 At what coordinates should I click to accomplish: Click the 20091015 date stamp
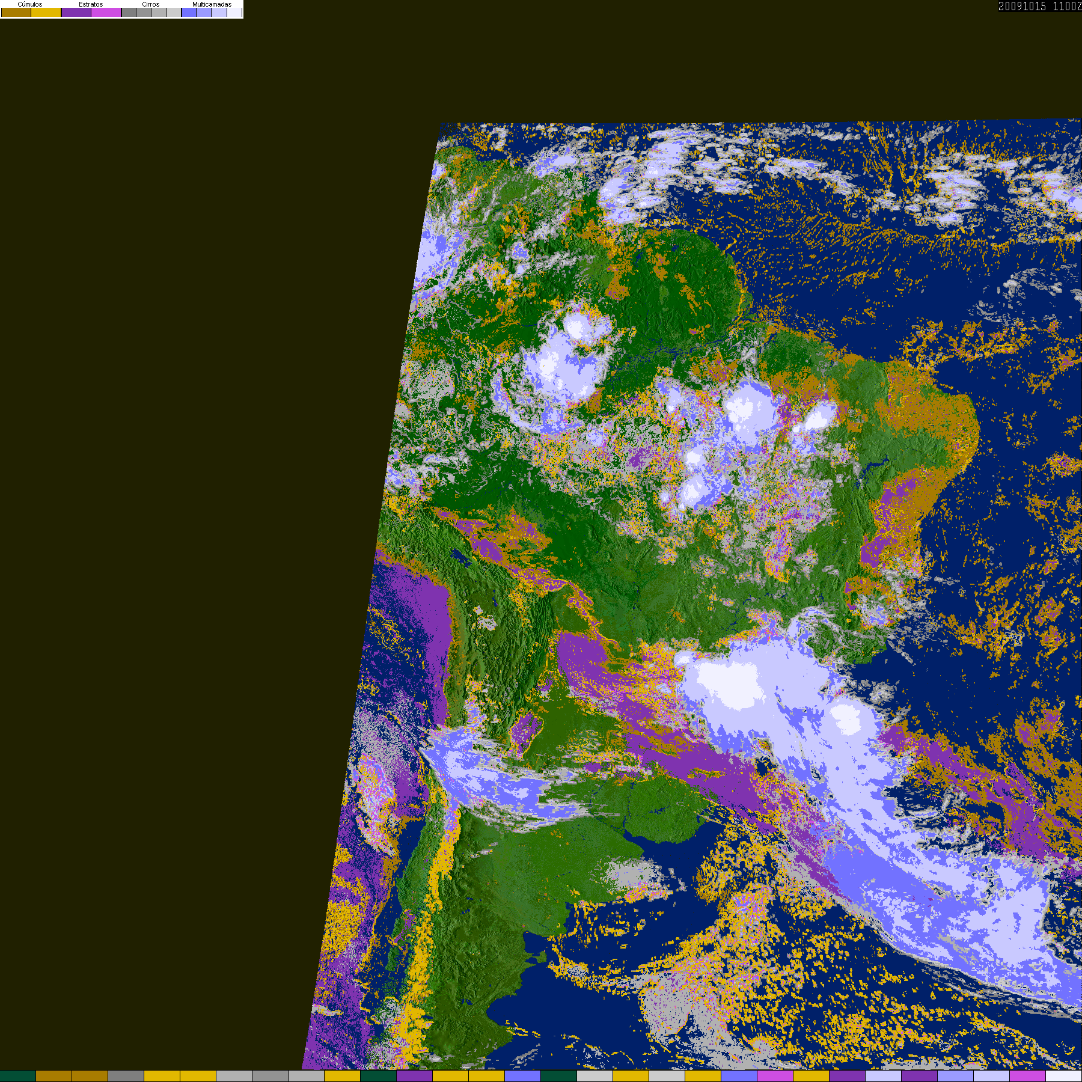click(1022, 6)
